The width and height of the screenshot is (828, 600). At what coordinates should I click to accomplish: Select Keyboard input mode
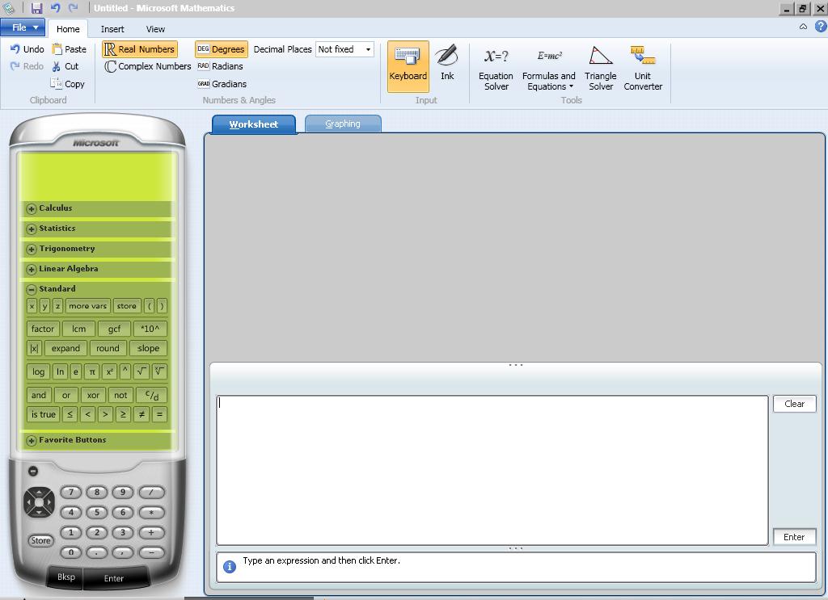click(x=408, y=66)
